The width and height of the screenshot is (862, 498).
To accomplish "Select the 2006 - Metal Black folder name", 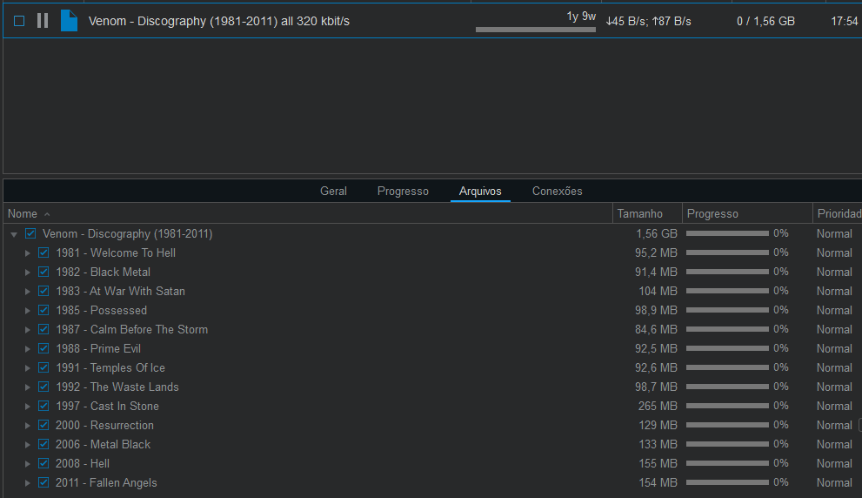I will (103, 444).
